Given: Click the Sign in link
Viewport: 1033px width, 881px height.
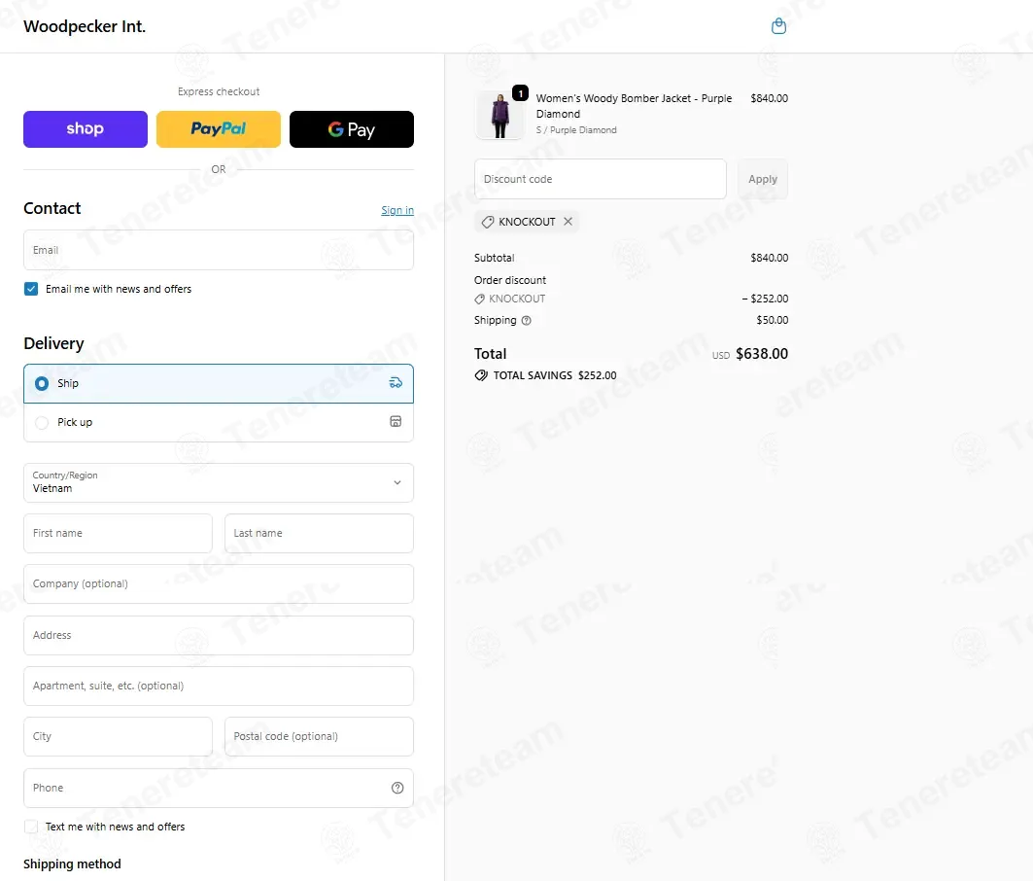Looking at the screenshot, I should pyautogui.click(x=397, y=210).
